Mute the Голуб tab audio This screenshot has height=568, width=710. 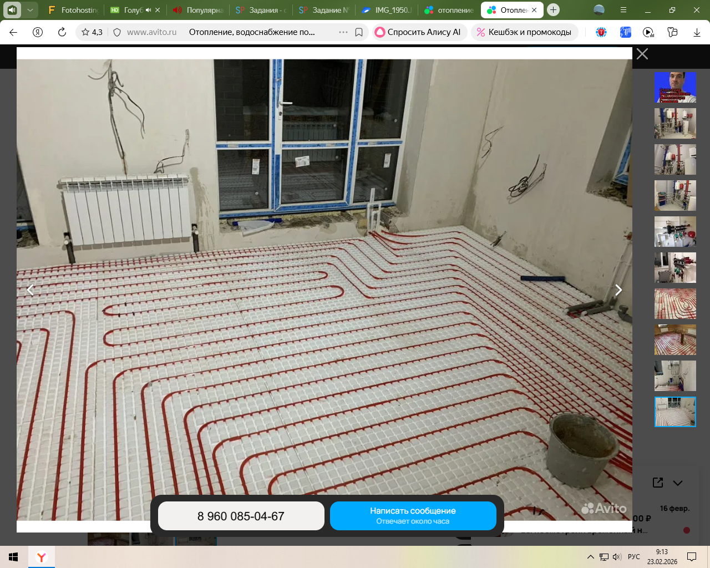[x=148, y=10]
